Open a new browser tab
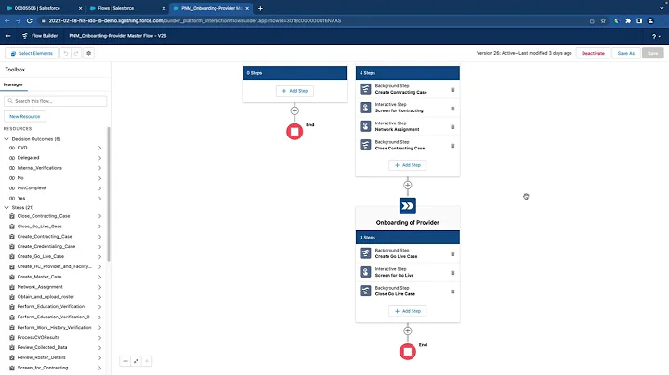The width and height of the screenshot is (669, 375). 260,8
